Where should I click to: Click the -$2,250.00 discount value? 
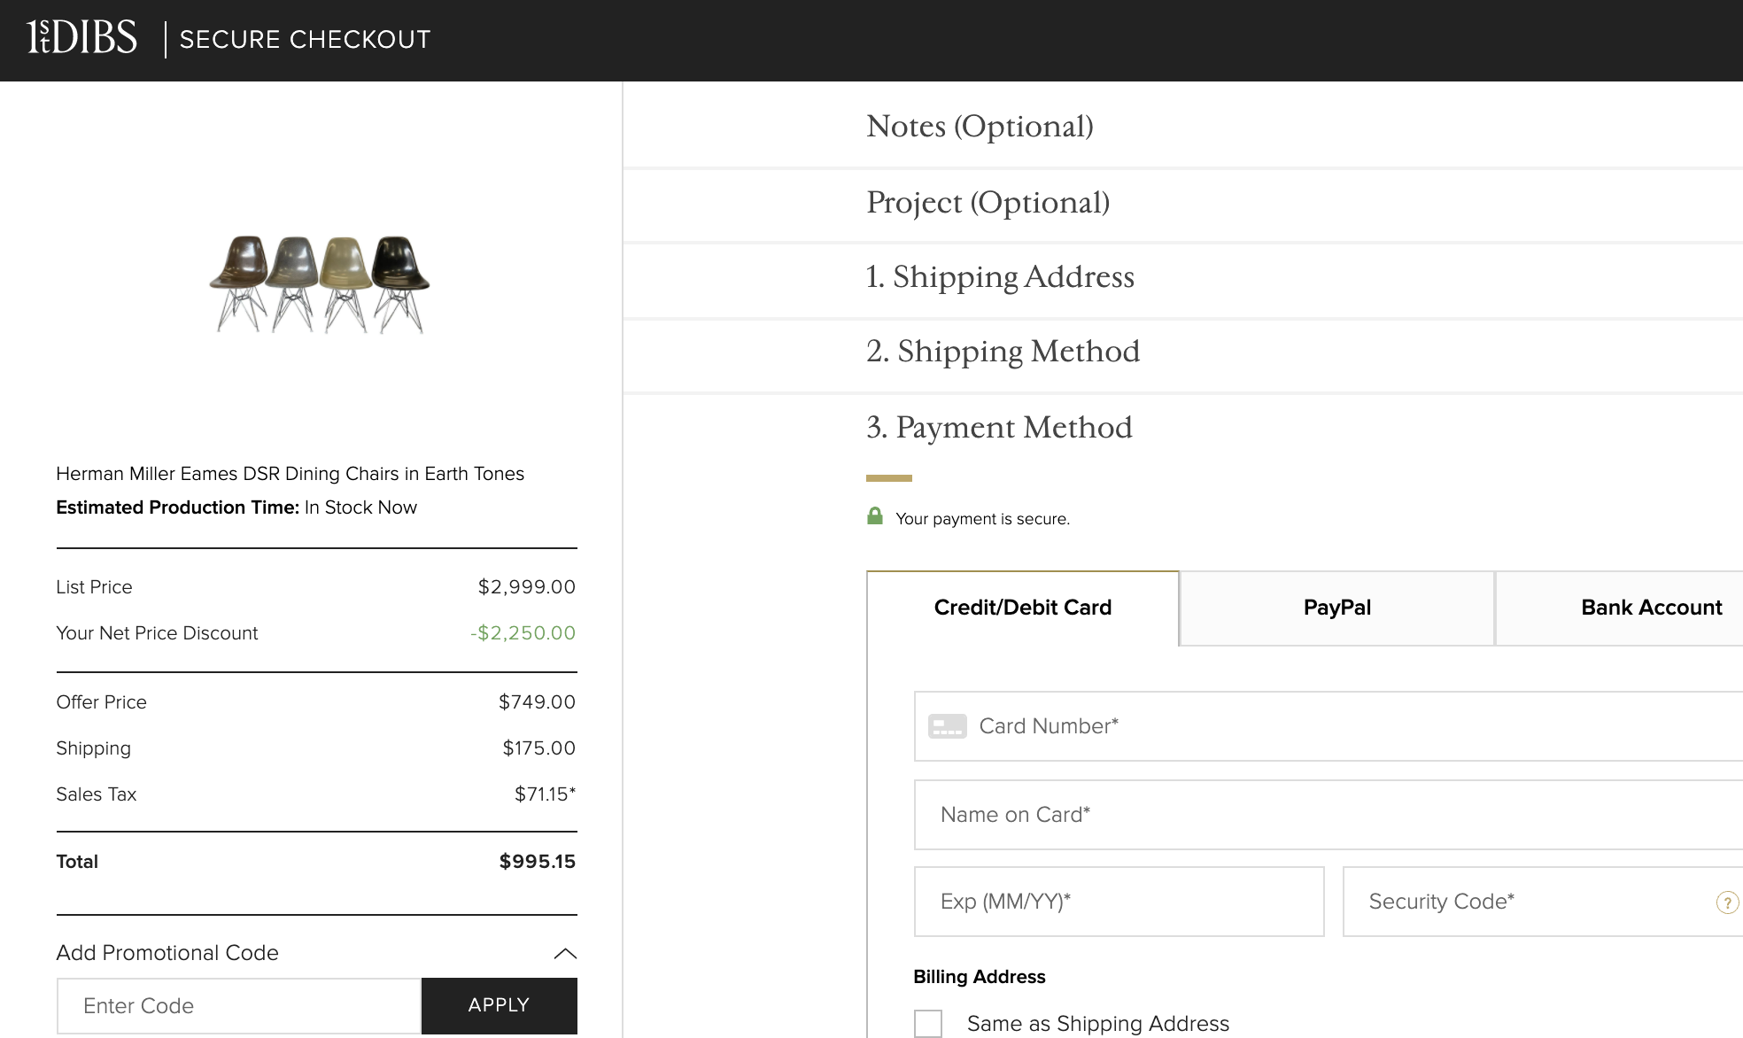(523, 633)
